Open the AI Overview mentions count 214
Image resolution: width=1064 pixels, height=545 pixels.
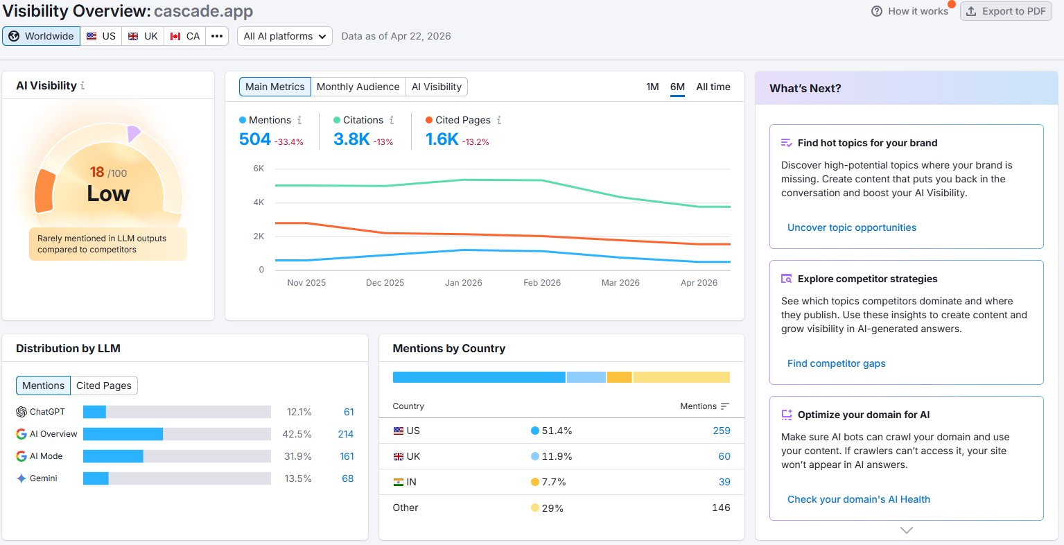point(346,434)
